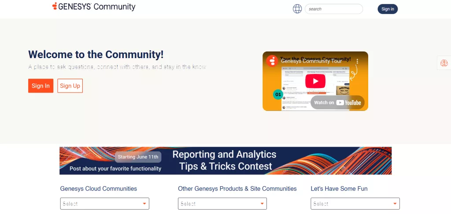The width and height of the screenshot is (451, 214).
Task: Play the Genesys Community Tour video
Action: 315,81
